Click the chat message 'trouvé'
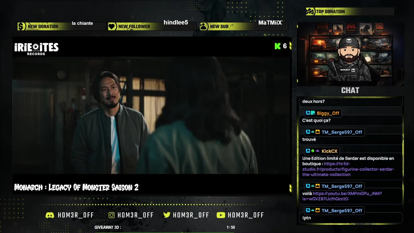414x233 pixels. coord(309,139)
